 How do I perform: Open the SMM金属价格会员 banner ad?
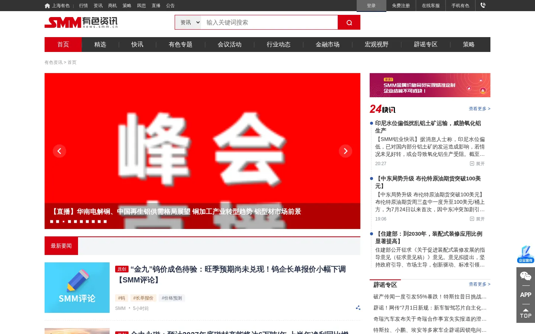point(430,85)
